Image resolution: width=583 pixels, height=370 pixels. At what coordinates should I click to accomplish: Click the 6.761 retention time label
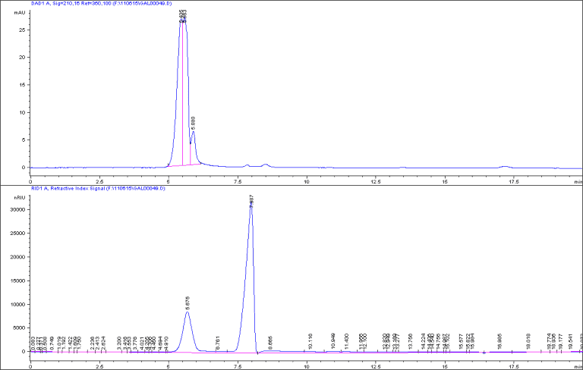[x=218, y=340]
